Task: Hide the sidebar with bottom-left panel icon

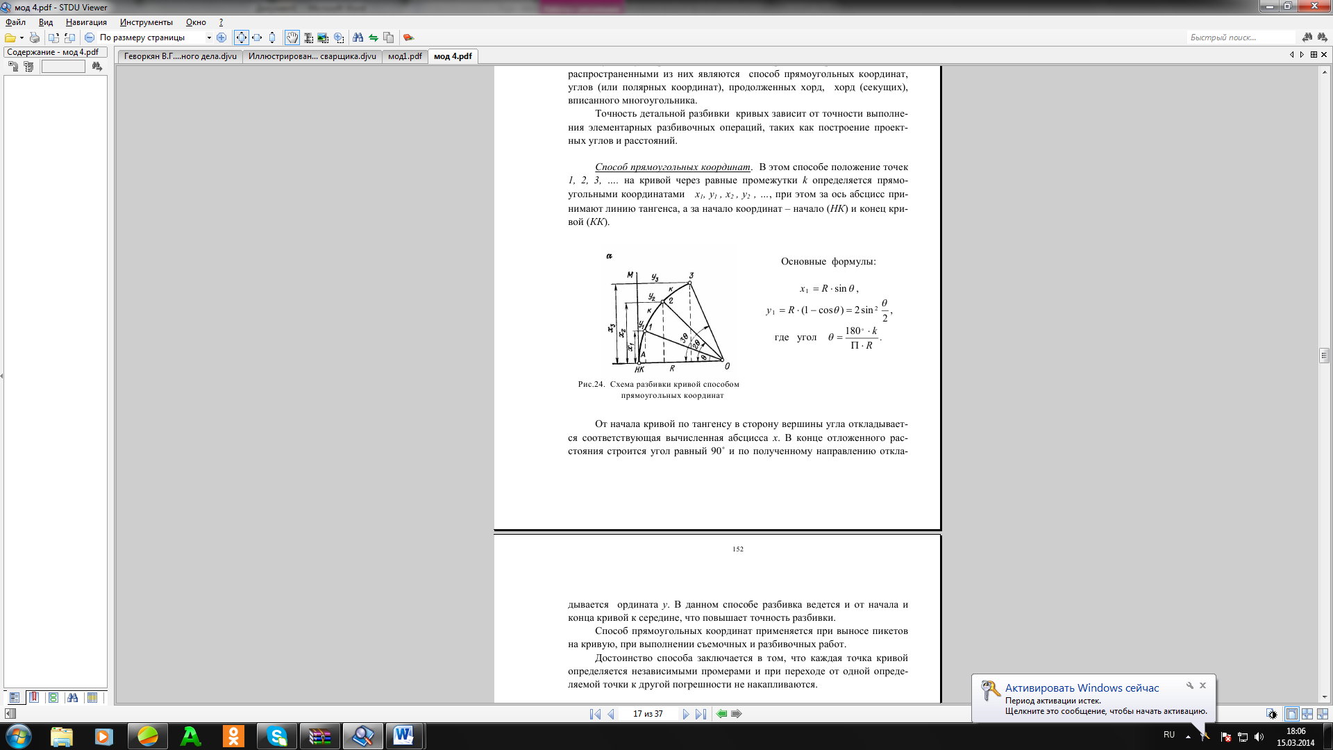Action: coord(10,714)
